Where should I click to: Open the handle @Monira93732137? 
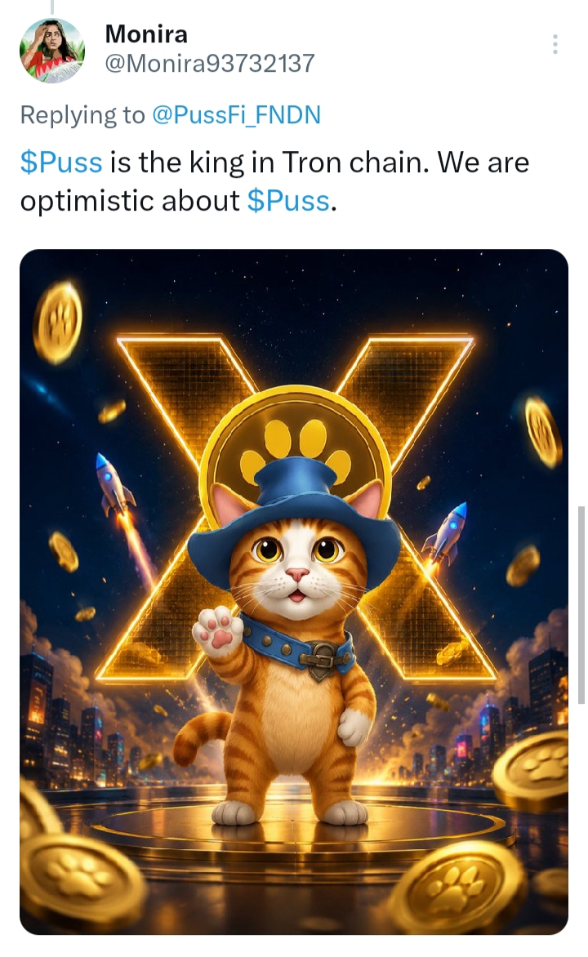[x=209, y=64]
